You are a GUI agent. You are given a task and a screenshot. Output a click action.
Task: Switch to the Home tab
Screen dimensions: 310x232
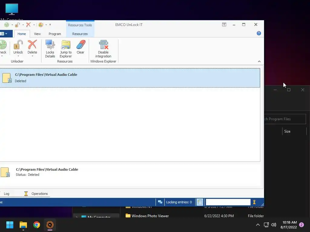(22, 34)
